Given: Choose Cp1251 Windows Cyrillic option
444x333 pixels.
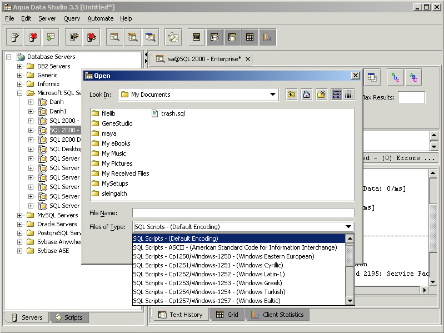Looking at the screenshot, I should coord(239,265).
